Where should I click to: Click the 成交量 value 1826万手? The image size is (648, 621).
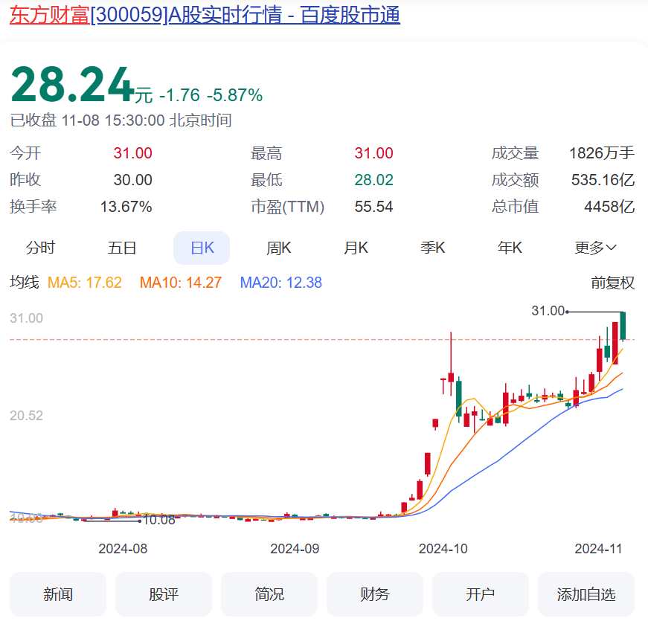(x=602, y=153)
